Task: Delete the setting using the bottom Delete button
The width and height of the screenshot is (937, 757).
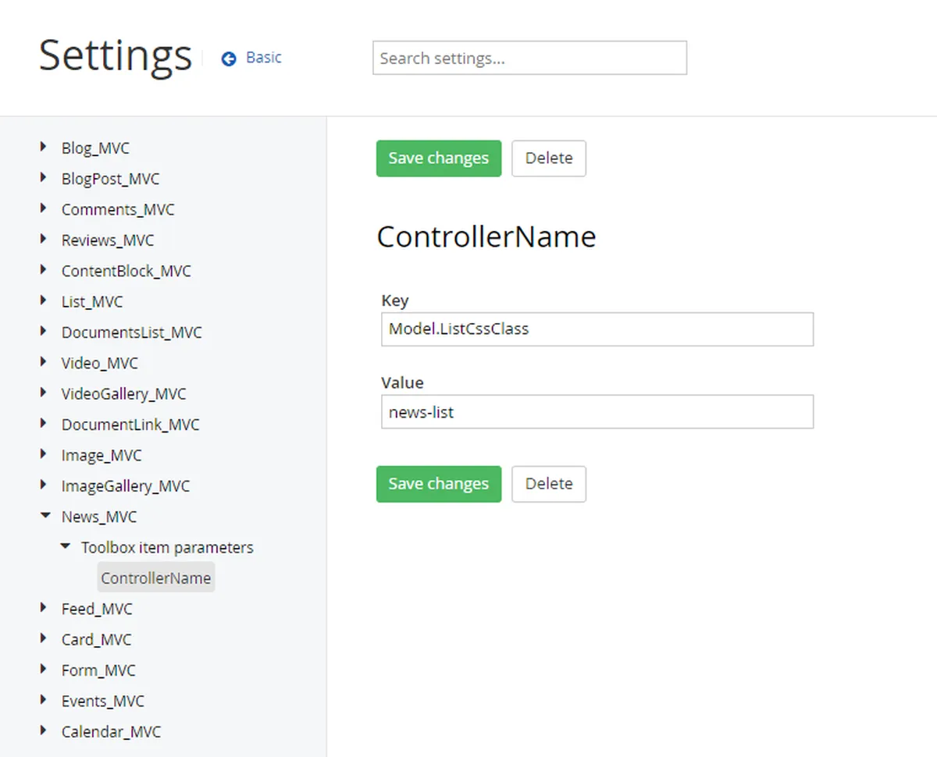Action: click(x=548, y=484)
